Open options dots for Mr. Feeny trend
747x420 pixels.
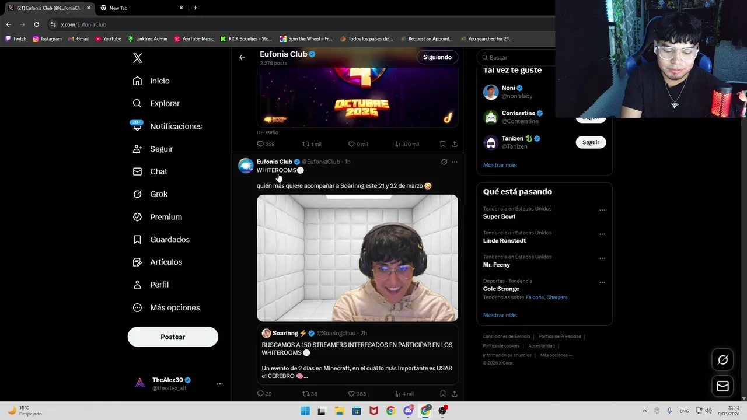point(602,258)
